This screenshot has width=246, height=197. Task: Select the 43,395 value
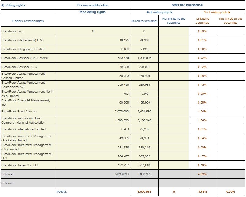[x=124, y=138]
